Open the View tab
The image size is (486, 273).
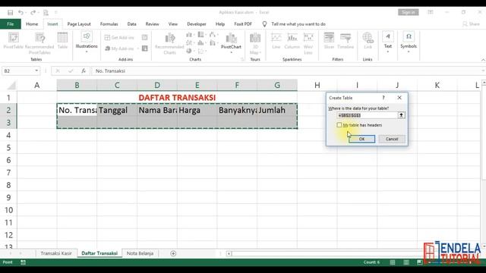[x=173, y=24]
